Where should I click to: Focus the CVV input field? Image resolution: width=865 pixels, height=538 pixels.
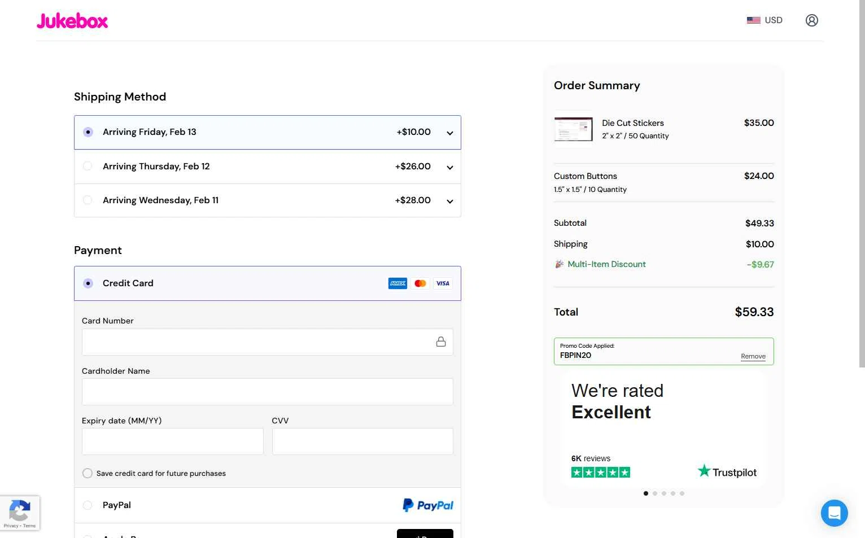coord(362,441)
